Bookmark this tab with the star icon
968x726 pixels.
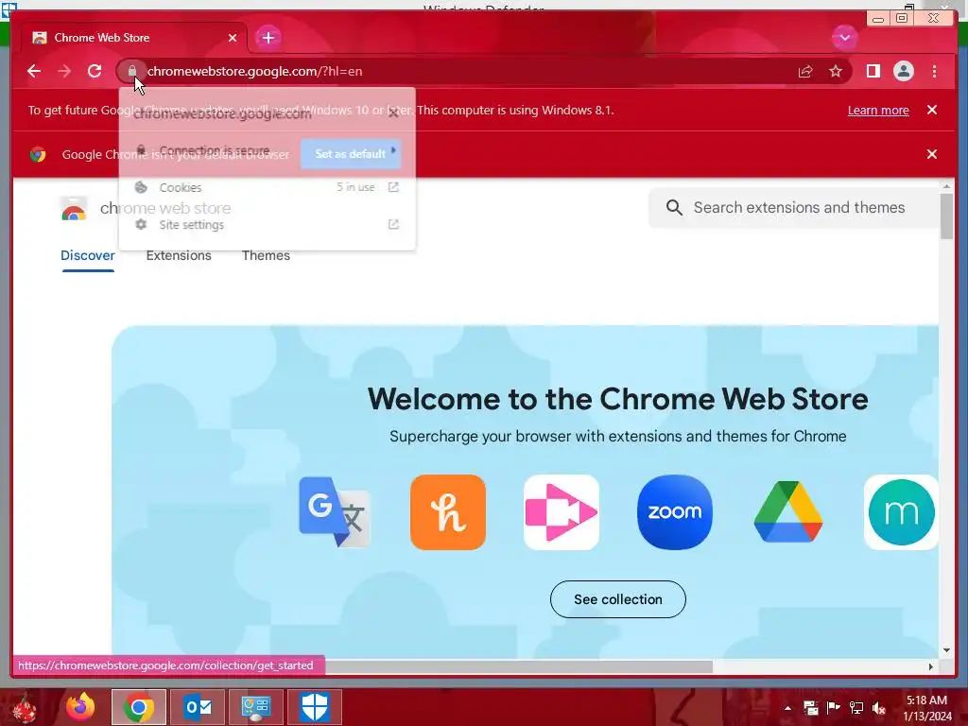click(836, 72)
